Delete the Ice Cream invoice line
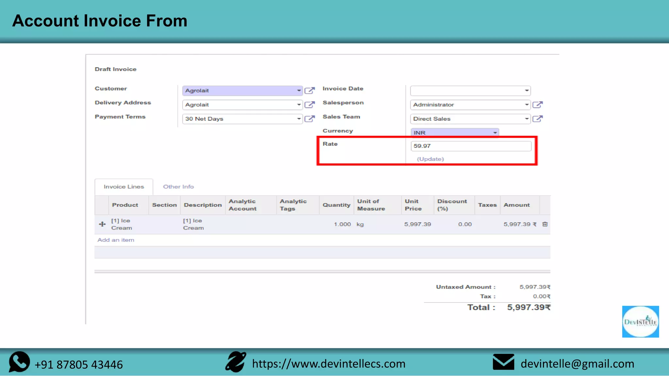 click(545, 224)
